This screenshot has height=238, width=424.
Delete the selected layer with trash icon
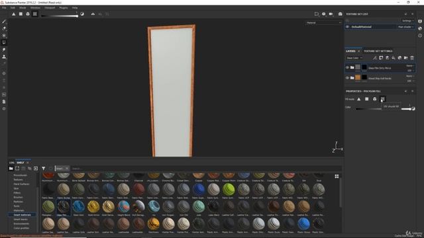tap(412, 58)
